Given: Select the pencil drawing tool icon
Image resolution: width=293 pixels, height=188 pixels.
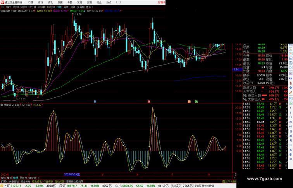Looking at the screenshot, I should tap(291, 93).
